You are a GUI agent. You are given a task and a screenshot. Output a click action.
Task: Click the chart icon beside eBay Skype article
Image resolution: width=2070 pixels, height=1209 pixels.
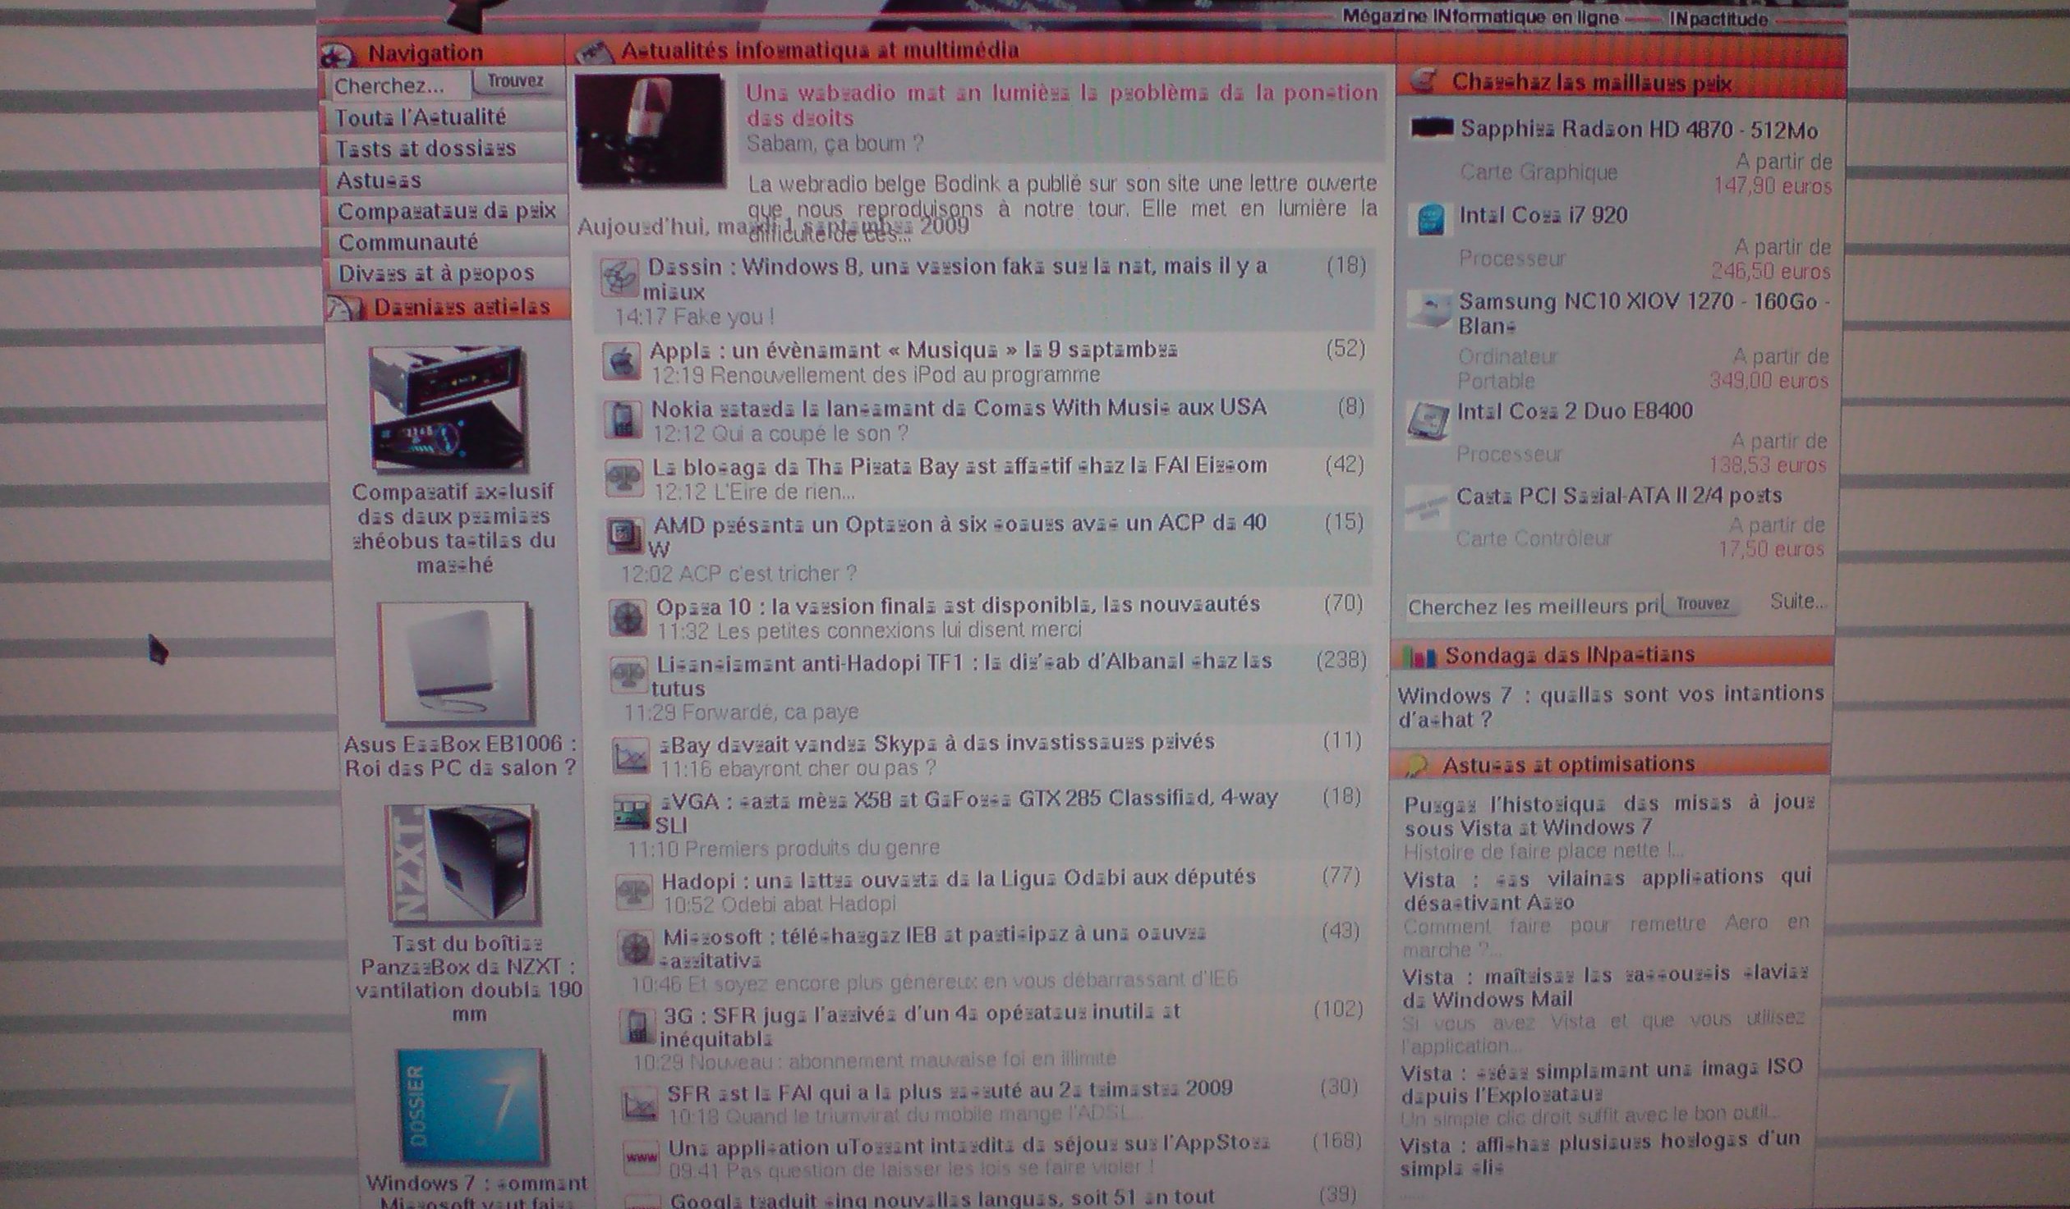tap(632, 755)
